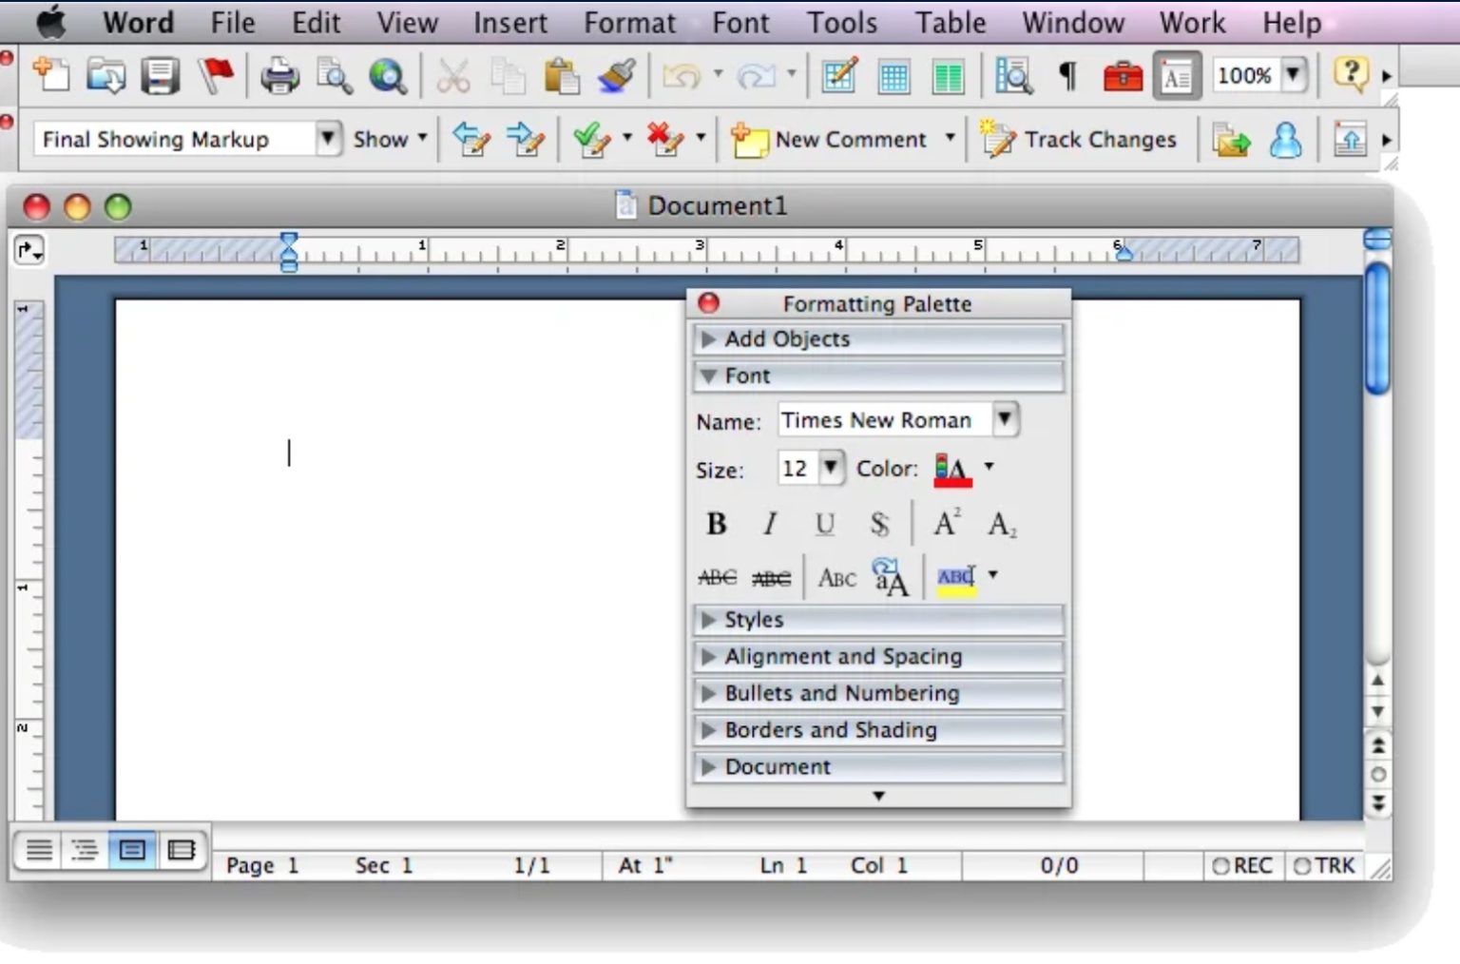Switch to Page Layout view
This screenshot has width=1460, height=964.
point(131,851)
